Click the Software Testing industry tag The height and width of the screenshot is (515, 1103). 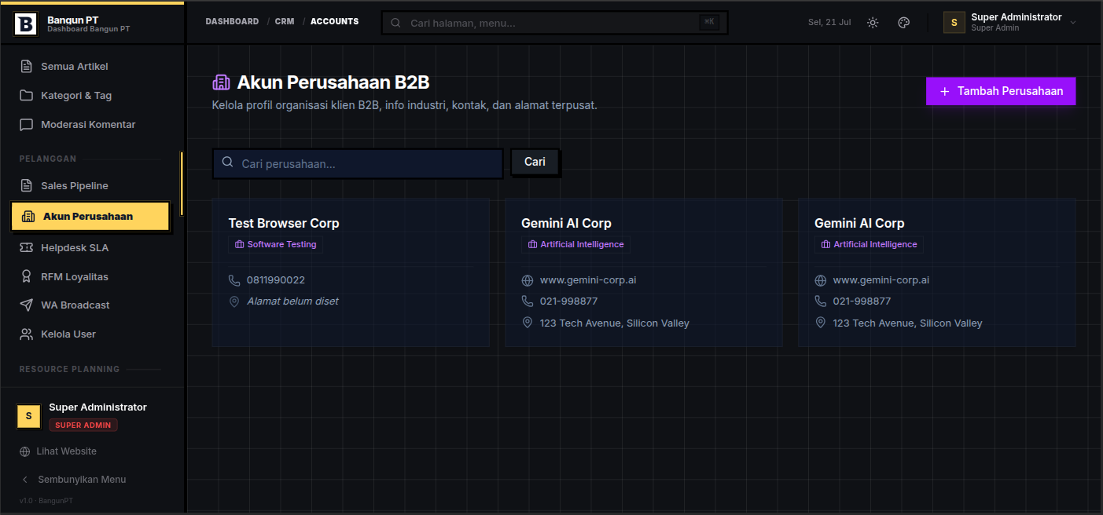click(275, 245)
